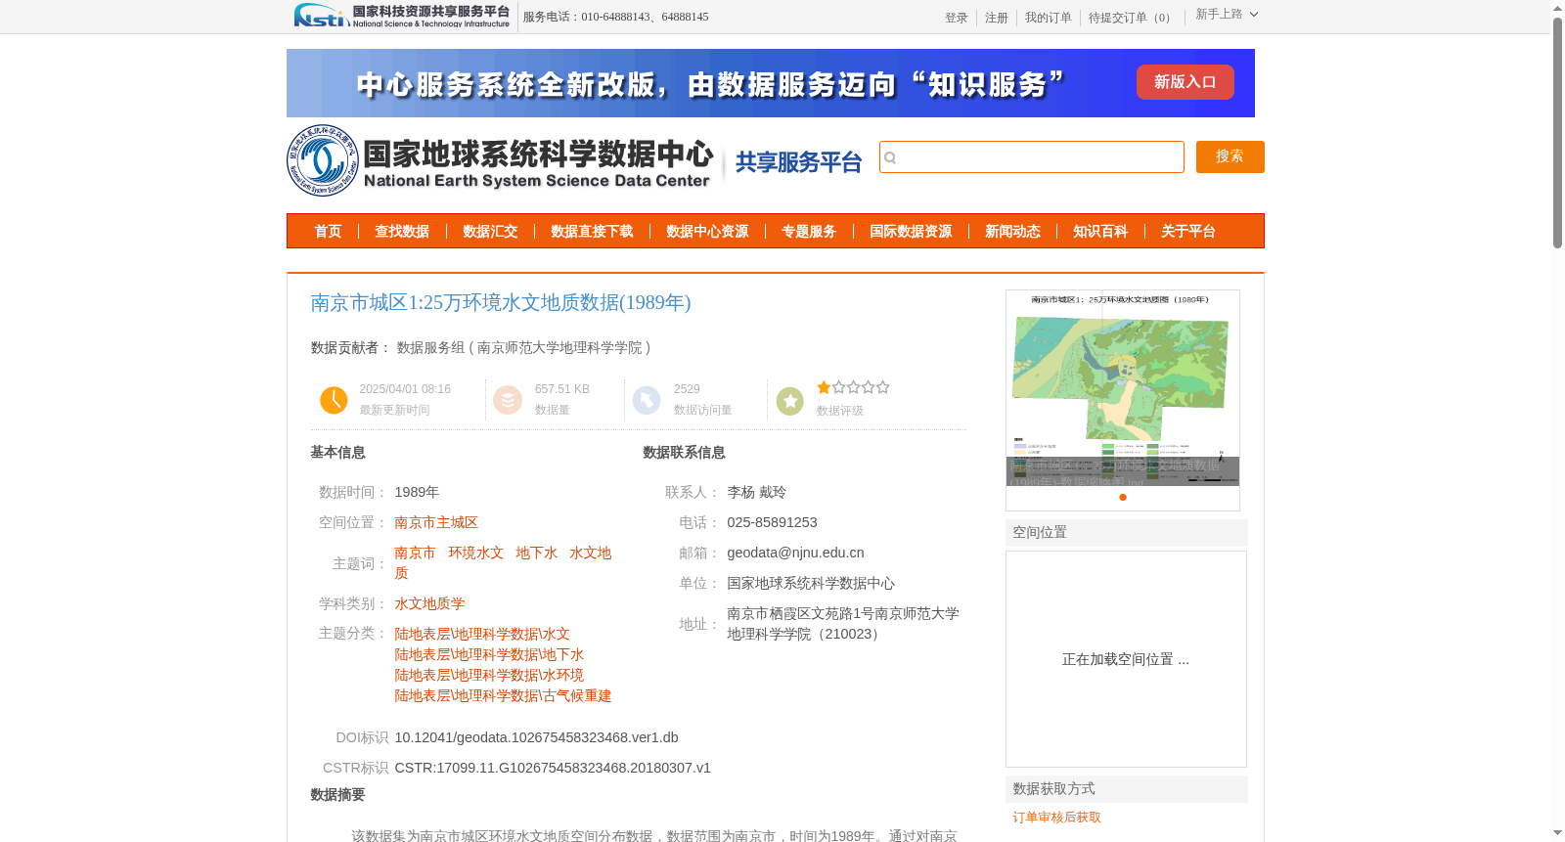Click the vertical page scrollbar
1565x842 pixels.
[x=1557, y=133]
